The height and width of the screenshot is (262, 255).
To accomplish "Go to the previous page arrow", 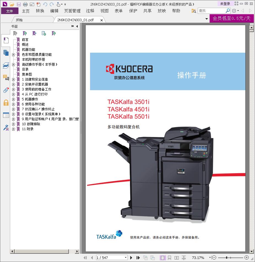I will (x=92, y=258).
